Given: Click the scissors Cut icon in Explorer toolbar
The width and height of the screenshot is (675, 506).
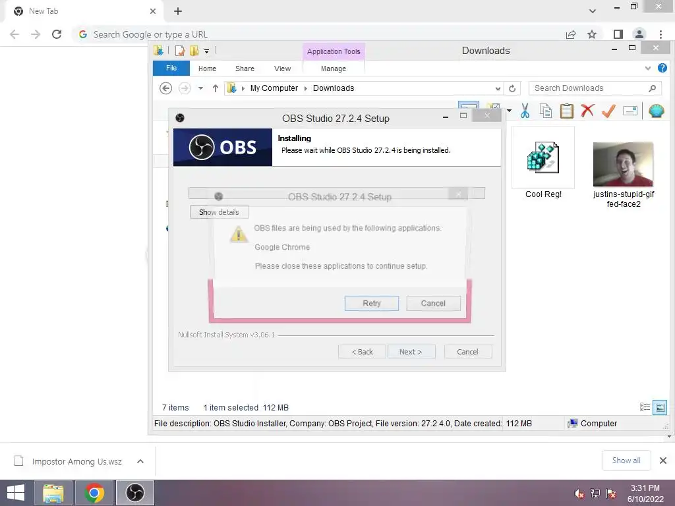Looking at the screenshot, I should 525,111.
